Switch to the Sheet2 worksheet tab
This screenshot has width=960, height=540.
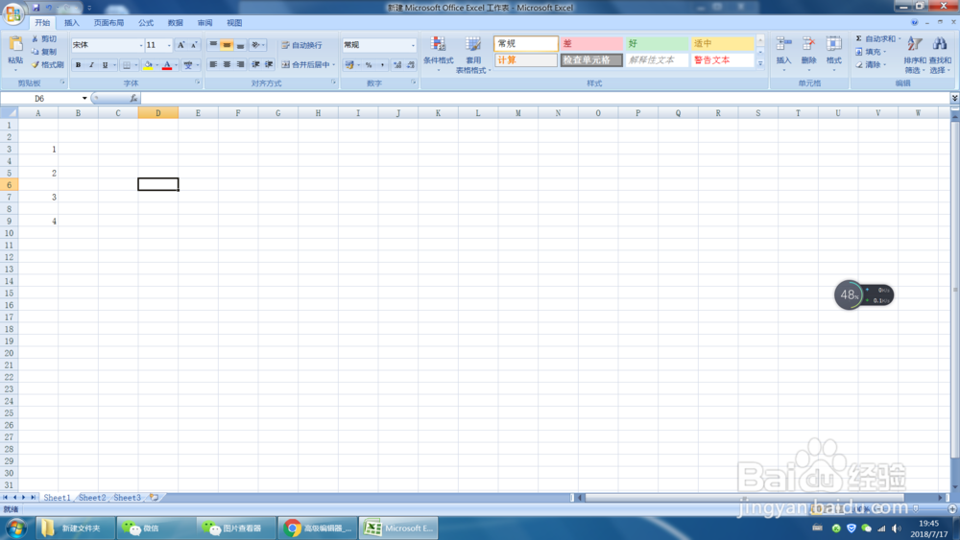(92, 498)
